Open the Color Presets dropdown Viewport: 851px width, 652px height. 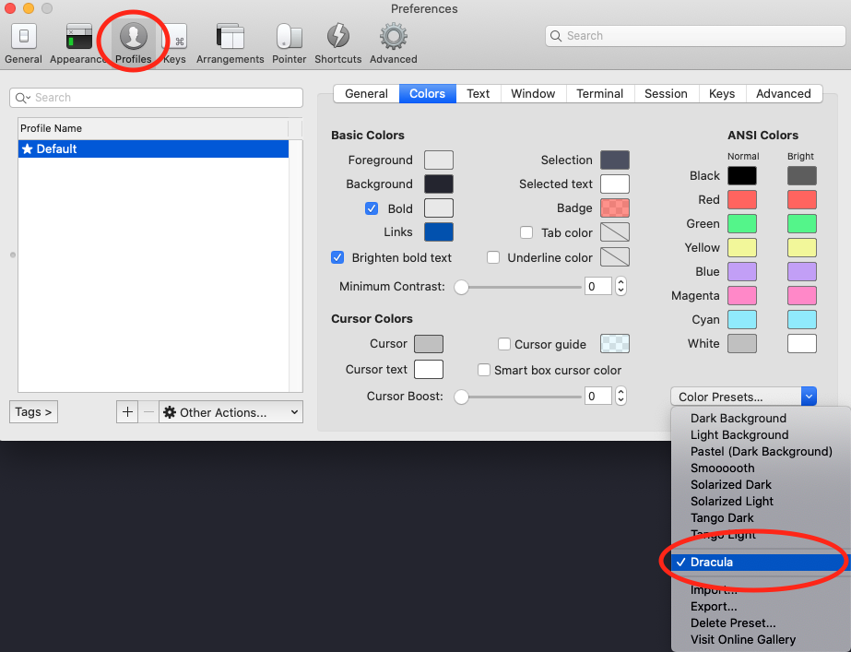tap(743, 397)
